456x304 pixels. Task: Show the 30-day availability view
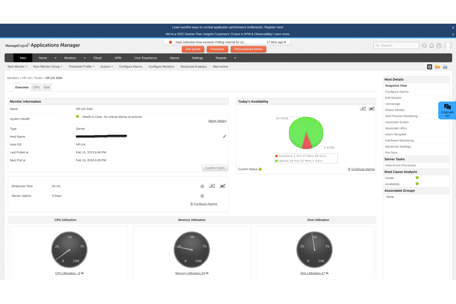pyautogui.click(x=371, y=108)
